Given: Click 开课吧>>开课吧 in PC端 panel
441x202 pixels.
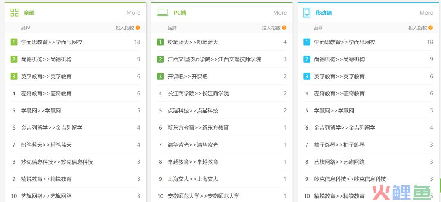Looking at the screenshot, I should coord(187,76).
